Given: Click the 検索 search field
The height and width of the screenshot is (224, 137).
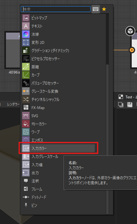Looking at the screenshot, I should pos(56,9).
